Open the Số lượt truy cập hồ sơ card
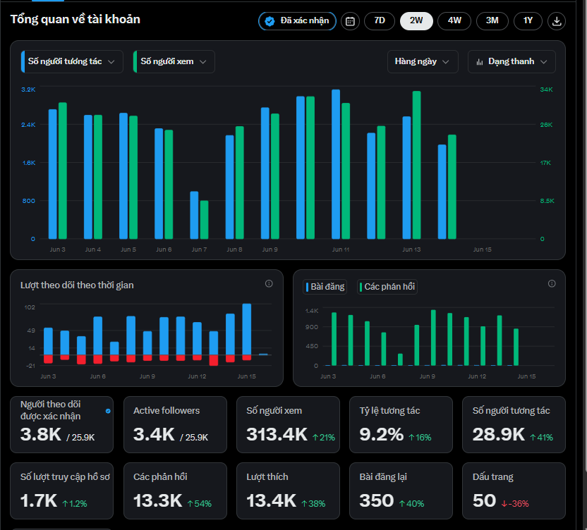587x530 pixels. pyautogui.click(x=62, y=491)
